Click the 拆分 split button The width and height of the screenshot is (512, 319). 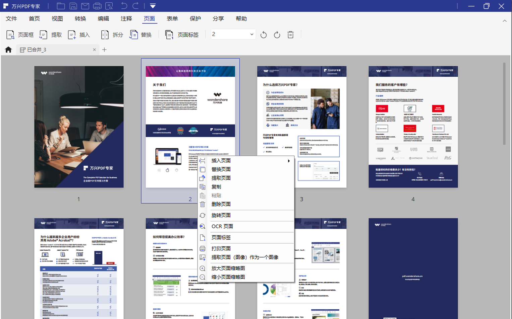click(x=112, y=35)
